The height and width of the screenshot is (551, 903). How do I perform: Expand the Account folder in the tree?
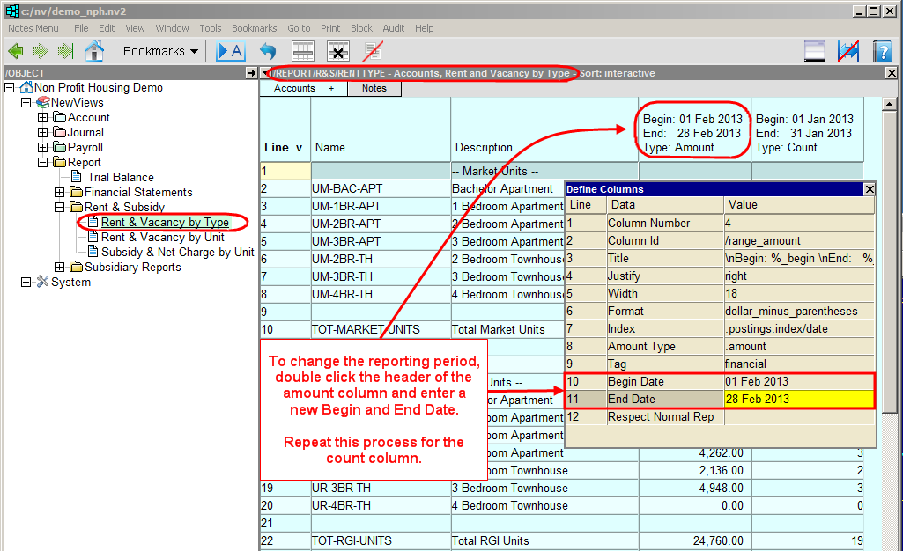point(42,118)
